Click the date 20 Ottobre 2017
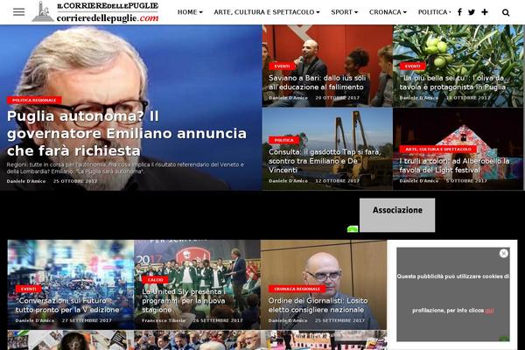The image size is (525, 350). tap(337, 98)
